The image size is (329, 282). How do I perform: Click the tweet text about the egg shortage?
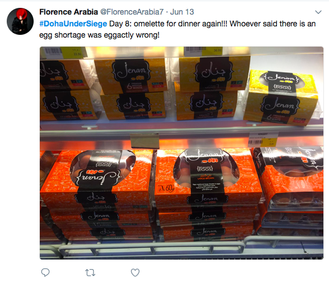178,29
